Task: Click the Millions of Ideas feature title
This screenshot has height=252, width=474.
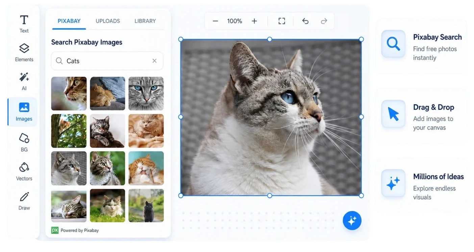Action: click(439, 176)
